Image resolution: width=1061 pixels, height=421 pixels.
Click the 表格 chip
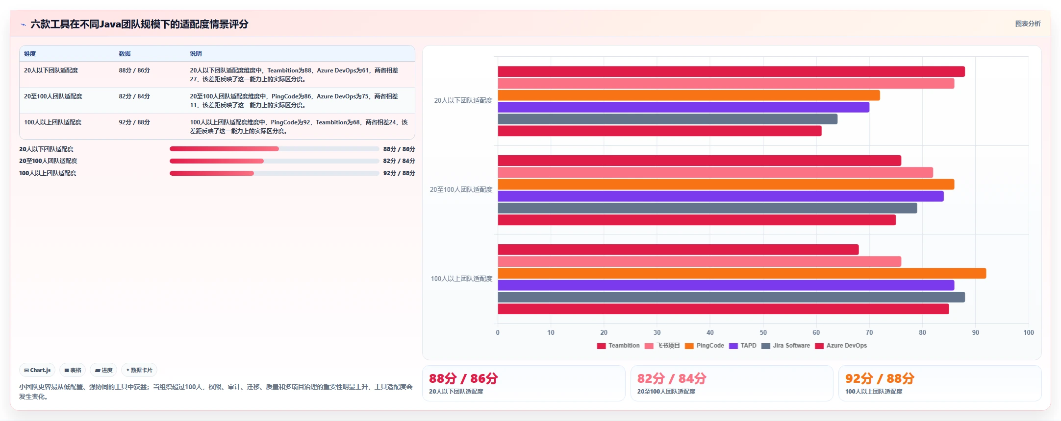tap(73, 370)
